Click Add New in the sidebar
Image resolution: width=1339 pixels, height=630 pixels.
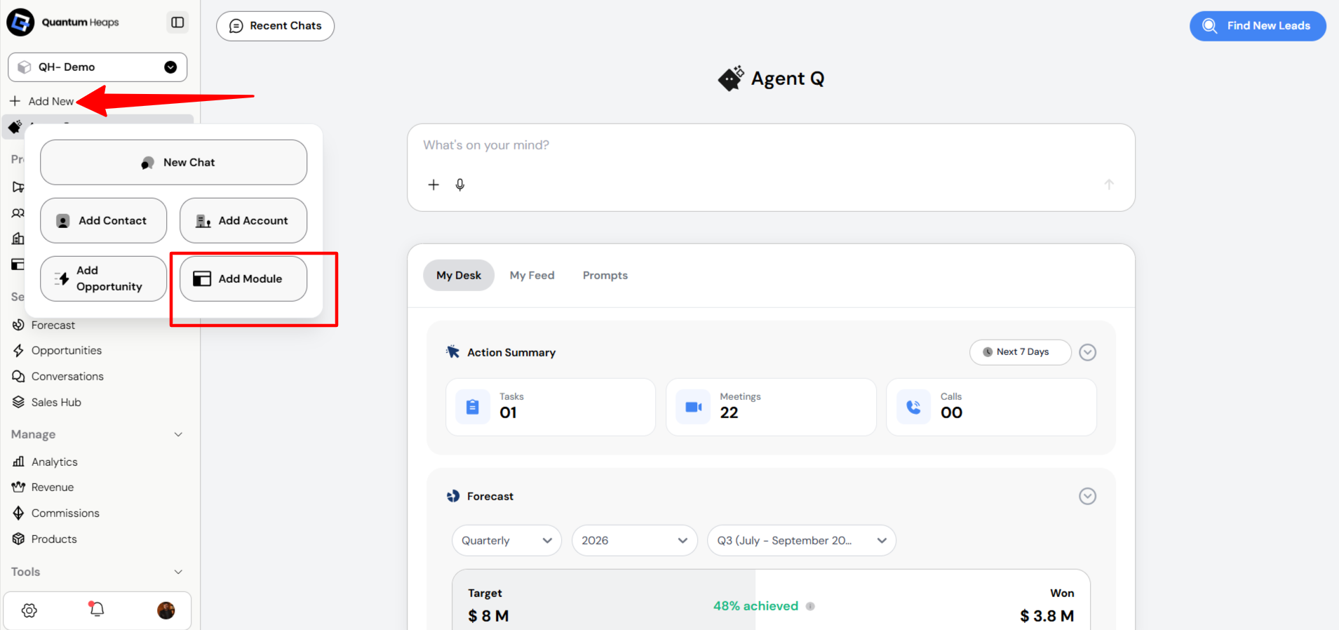[x=42, y=101]
